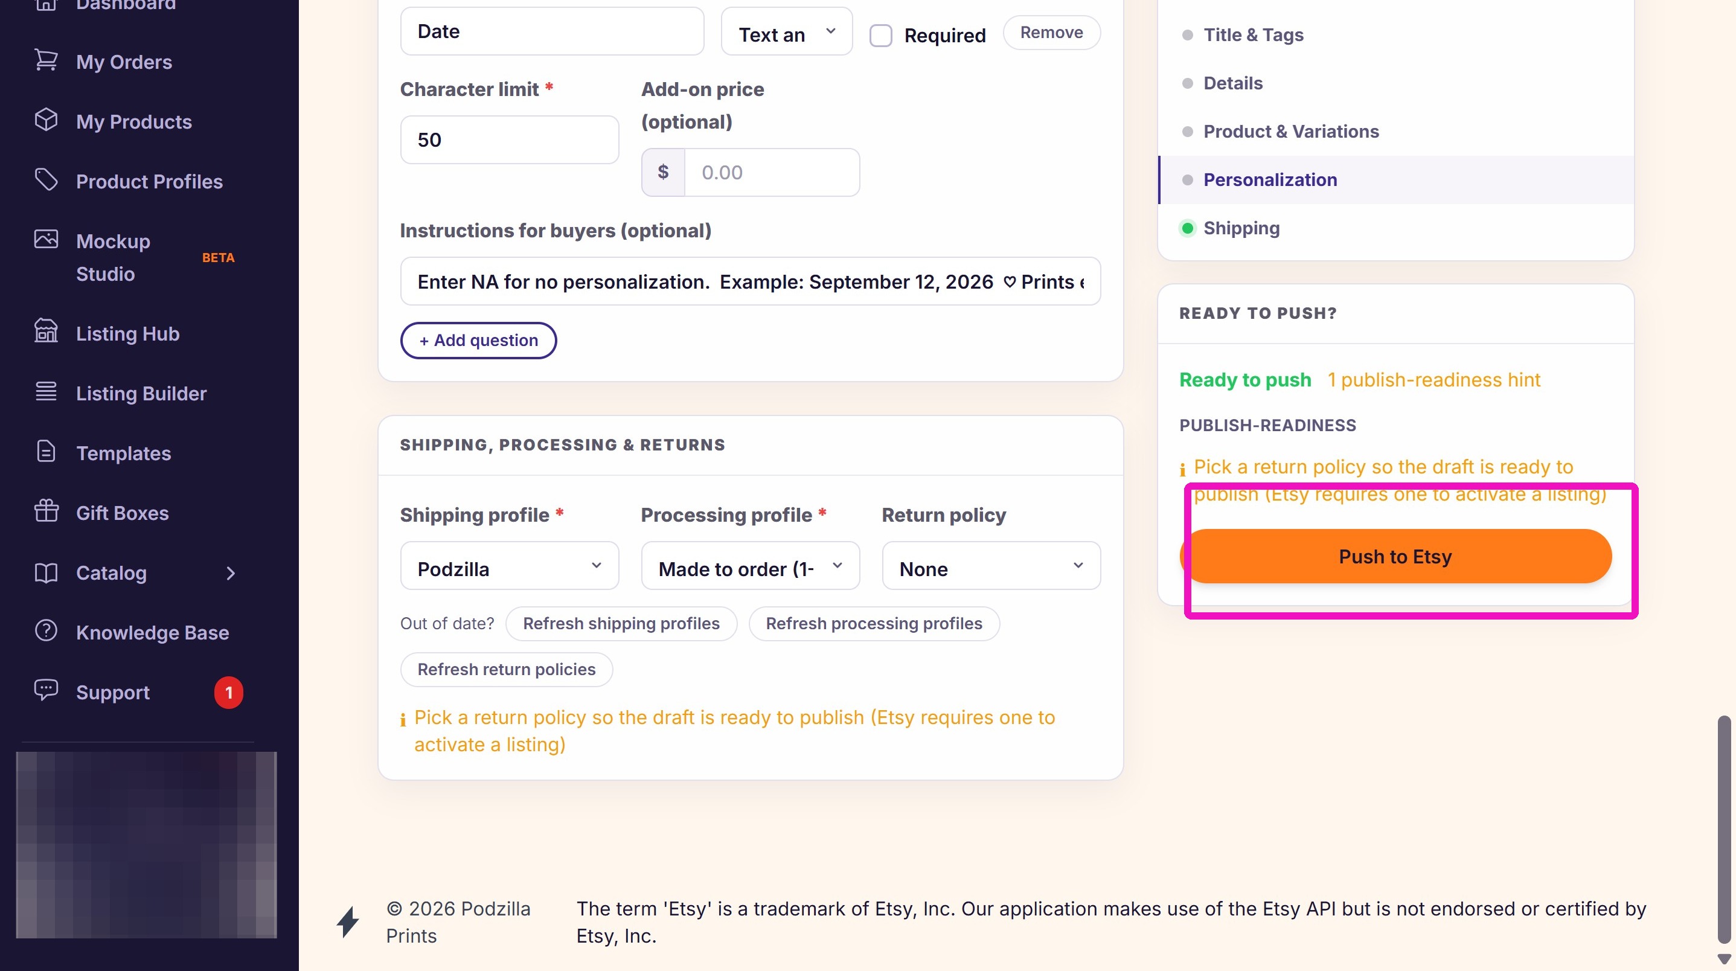Open Knowledge Base question-mark icon
The height and width of the screenshot is (971, 1736).
click(46, 630)
